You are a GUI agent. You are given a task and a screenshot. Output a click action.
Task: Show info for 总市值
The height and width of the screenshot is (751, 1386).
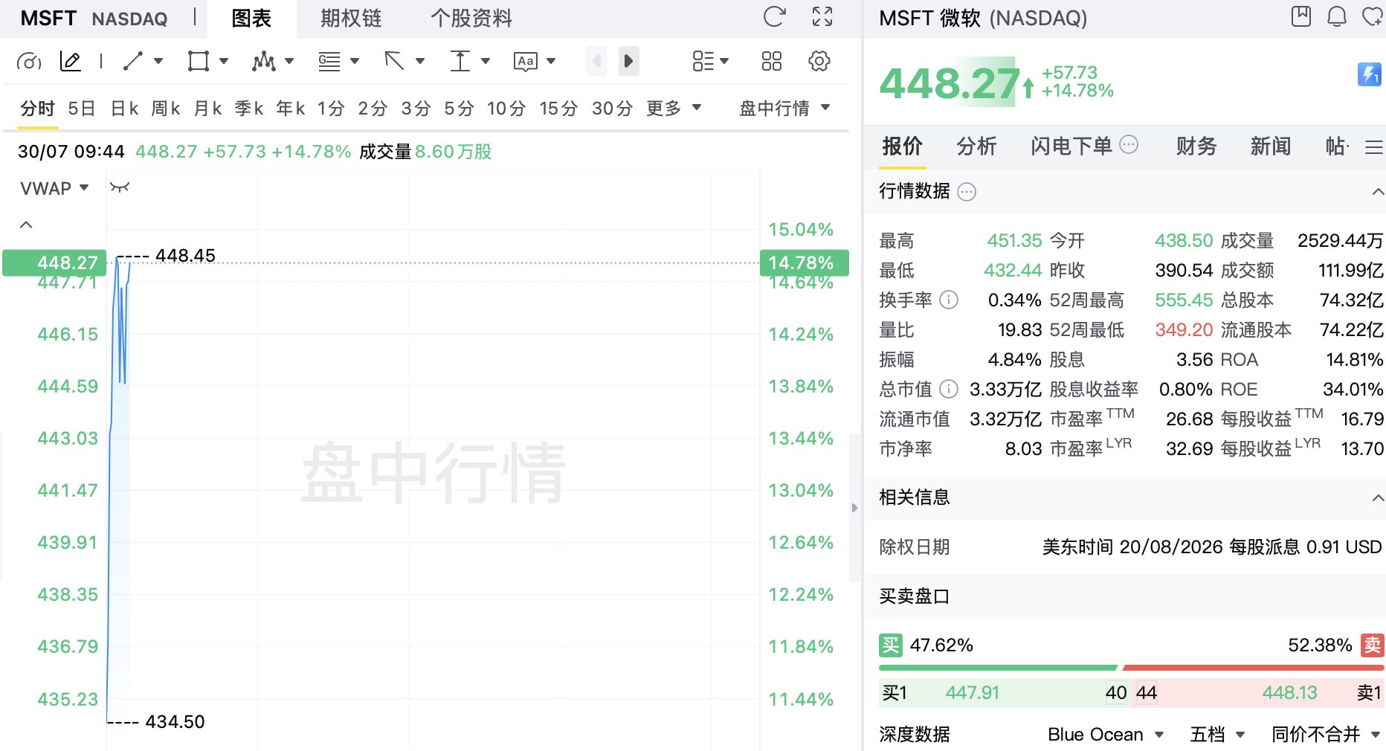coord(949,389)
